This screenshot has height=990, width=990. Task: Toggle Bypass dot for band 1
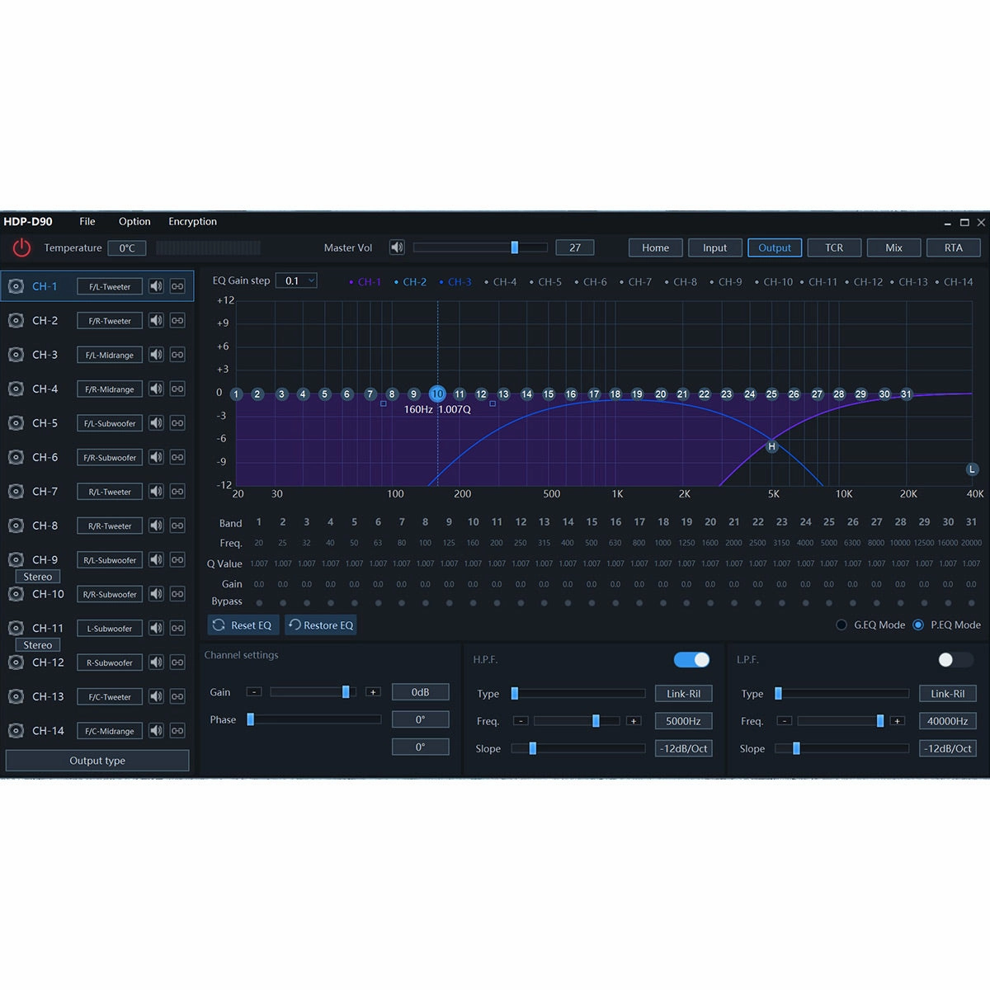pos(259,603)
